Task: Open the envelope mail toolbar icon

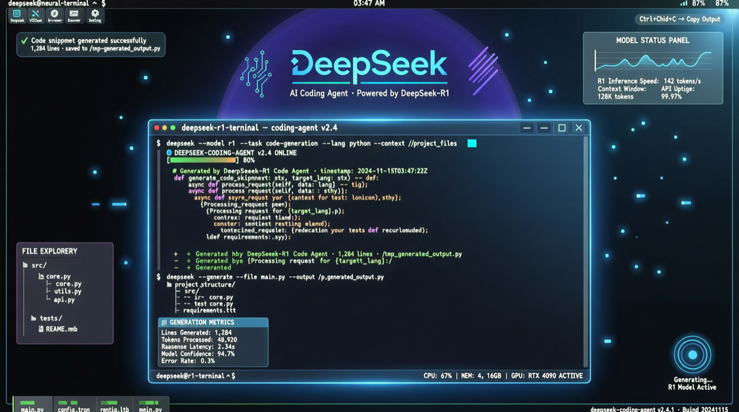Action: [74, 15]
